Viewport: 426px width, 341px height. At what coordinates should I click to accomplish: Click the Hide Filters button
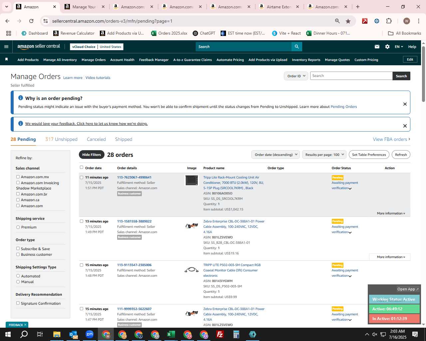pos(92,155)
